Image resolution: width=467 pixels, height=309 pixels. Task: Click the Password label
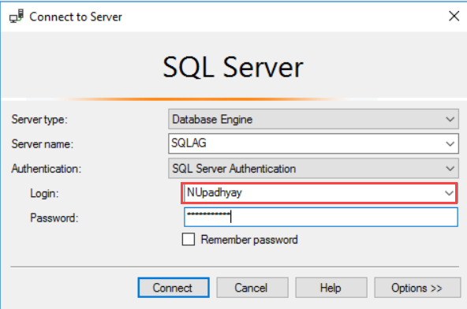[54, 218]
